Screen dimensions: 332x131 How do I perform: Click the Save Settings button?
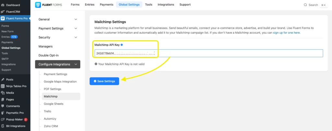click(104, 81)
